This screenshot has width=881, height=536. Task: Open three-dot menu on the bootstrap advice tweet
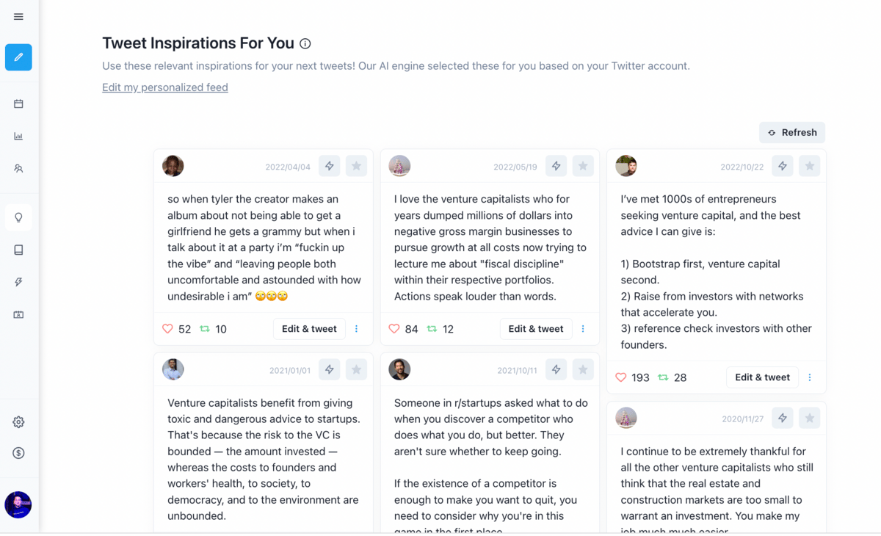pos(810,377)
